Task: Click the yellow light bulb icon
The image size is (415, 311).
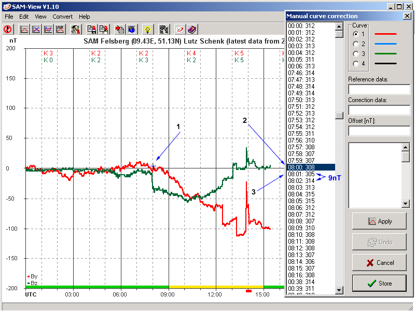Action: point(148,30)
